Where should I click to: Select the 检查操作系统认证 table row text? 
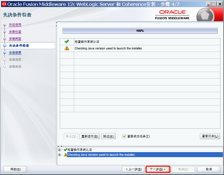87,42
